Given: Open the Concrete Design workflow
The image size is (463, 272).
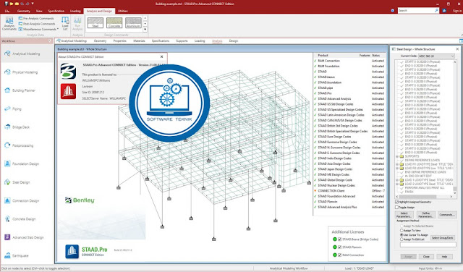Looking at the screenshot, I should pyautogui.click(x=20, y=219).
